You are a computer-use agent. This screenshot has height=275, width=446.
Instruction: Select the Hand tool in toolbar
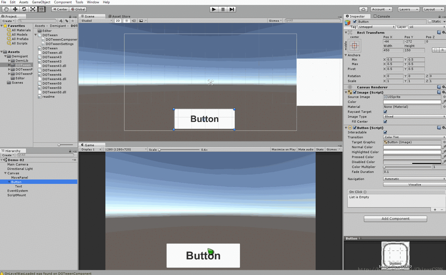pos(6,9)
